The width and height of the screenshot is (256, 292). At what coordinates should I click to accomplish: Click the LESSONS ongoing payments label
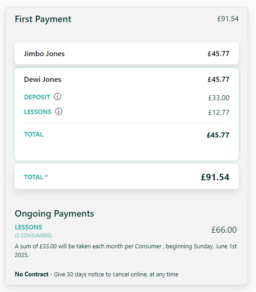tap(28, 227)
